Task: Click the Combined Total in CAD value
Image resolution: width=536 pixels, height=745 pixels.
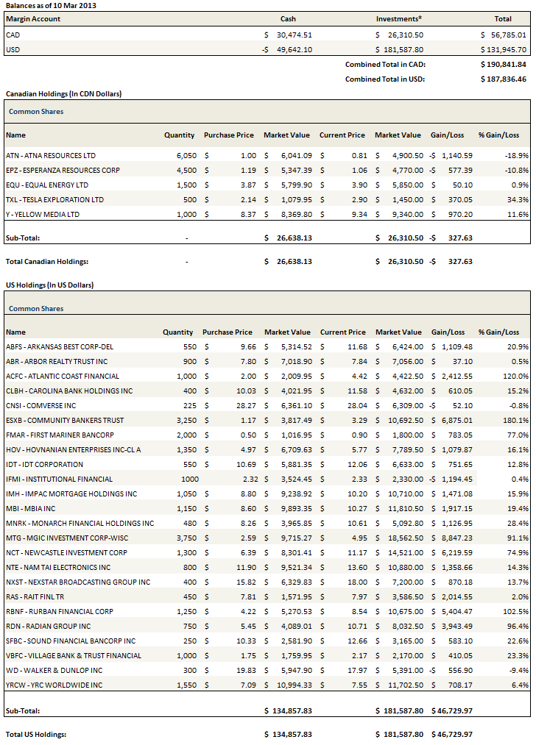Action: 502,65
